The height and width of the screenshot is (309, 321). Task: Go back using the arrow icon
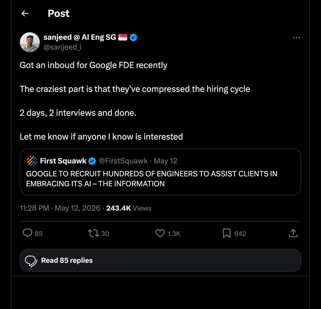click(x=25, y=13)
